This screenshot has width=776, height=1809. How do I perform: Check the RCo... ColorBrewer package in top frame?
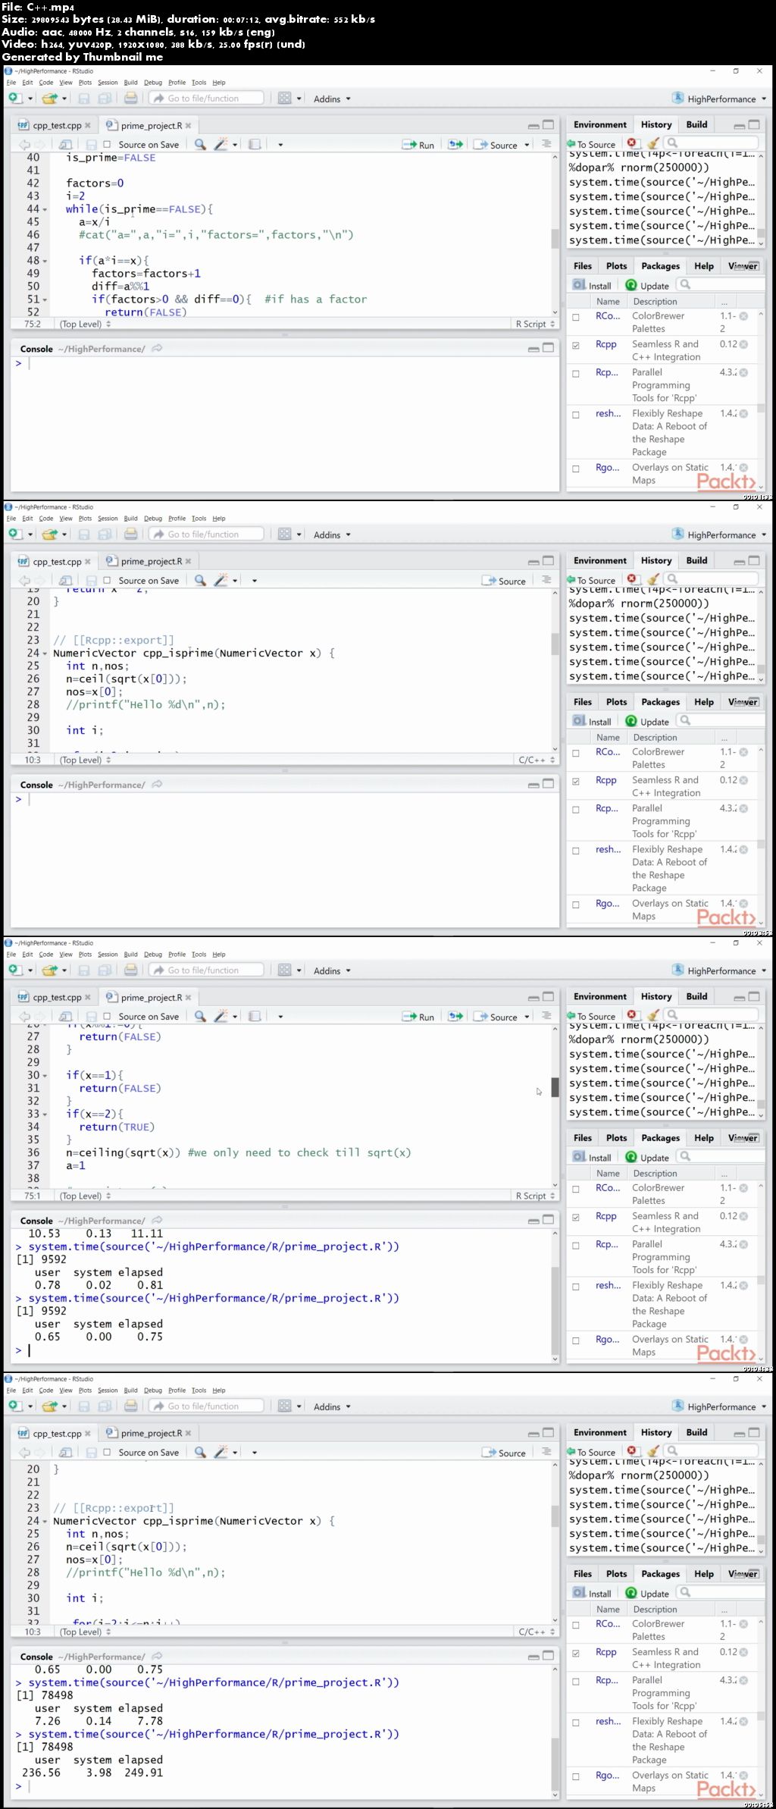coord(576,317)
